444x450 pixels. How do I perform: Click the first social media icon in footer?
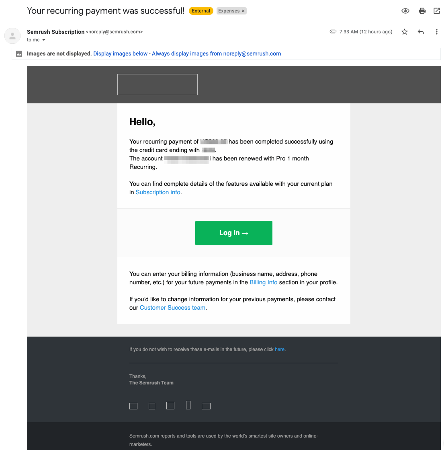tap(133, 406)
